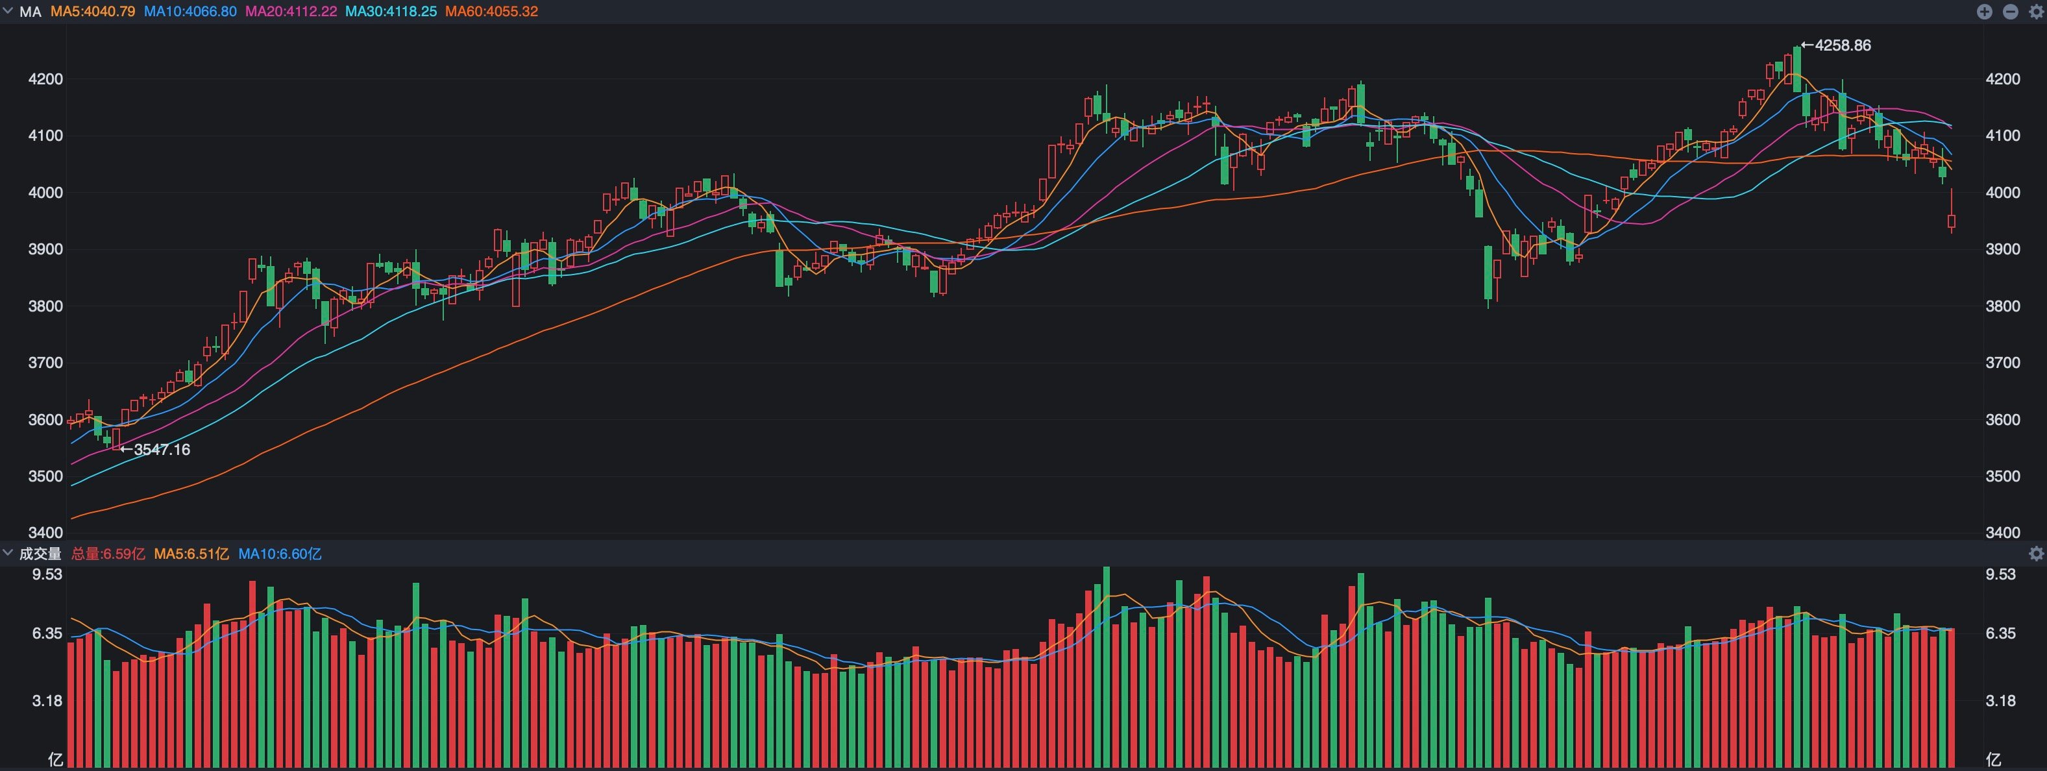This screenshot has width=2047, height=771.
Task: Click the 成交量 panel title
Action: 40,554
